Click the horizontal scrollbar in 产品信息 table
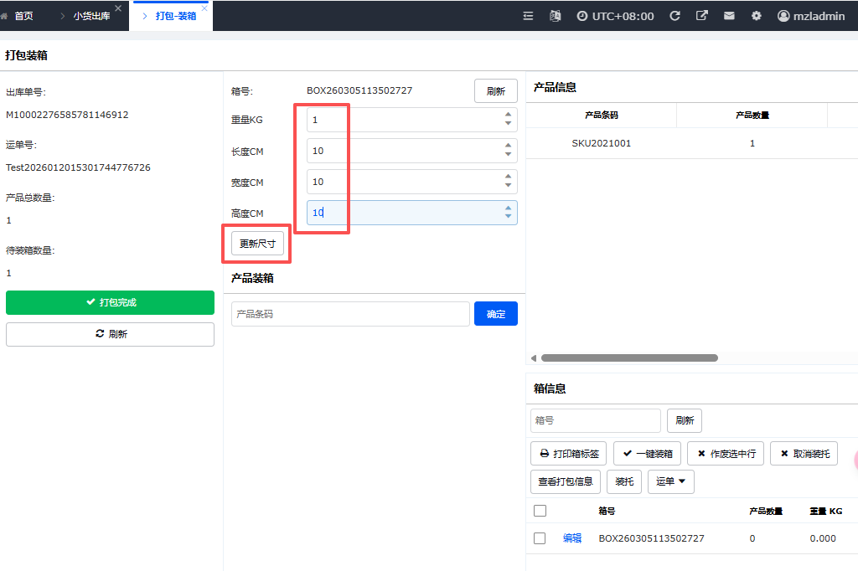Screen dimensions: 858x571 628,358
